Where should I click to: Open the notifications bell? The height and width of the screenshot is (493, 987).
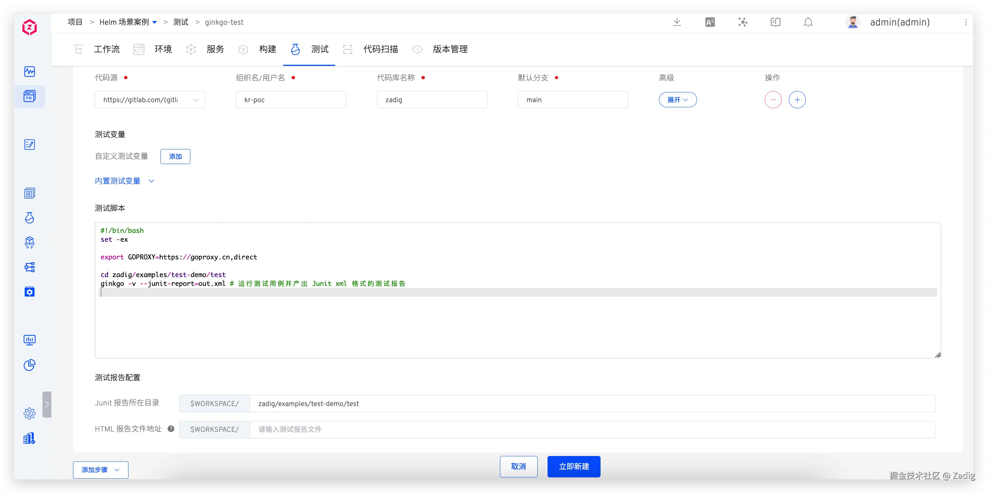808,22
